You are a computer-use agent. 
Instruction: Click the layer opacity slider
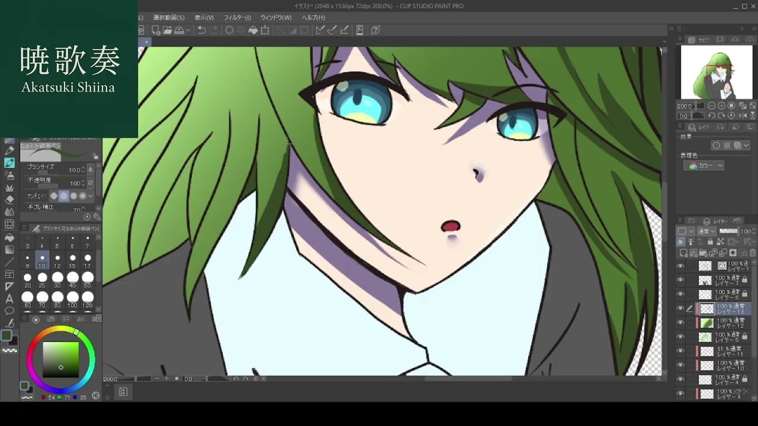(x=728, y=231)
